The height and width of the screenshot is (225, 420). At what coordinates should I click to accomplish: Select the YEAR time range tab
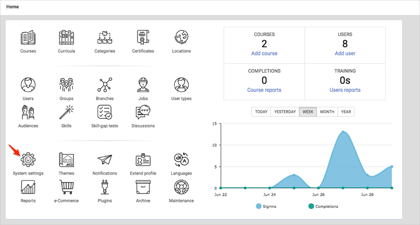(346, 112)
